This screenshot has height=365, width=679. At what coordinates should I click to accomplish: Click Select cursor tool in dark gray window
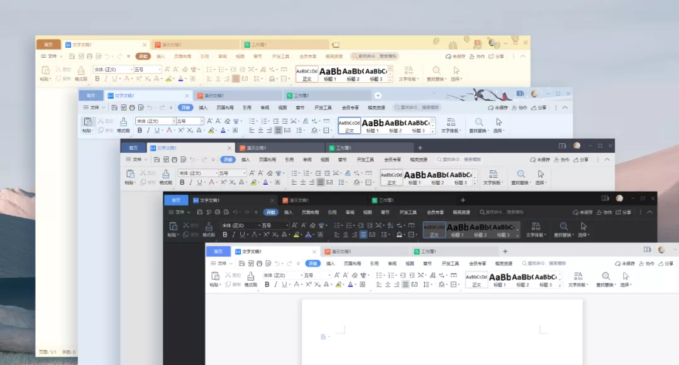click(x=541, y=174)
